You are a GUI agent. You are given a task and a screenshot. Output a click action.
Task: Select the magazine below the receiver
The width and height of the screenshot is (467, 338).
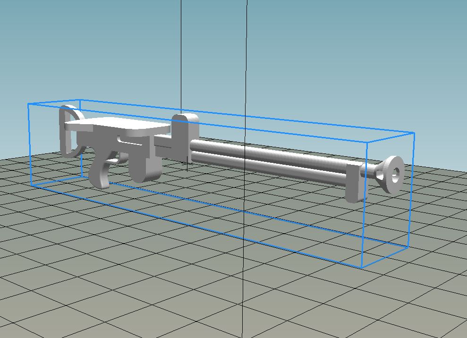pos(144,166)
